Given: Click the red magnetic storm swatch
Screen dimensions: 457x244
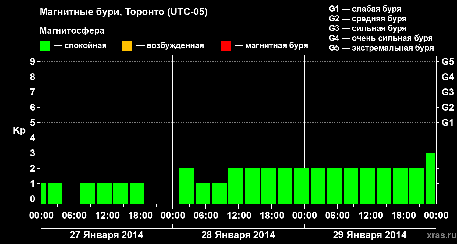Looking at the screenshot, I should coord(225,46).
